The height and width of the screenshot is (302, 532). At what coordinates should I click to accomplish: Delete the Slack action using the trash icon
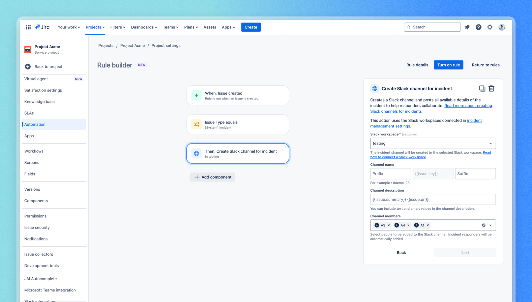tap(491, 88)
